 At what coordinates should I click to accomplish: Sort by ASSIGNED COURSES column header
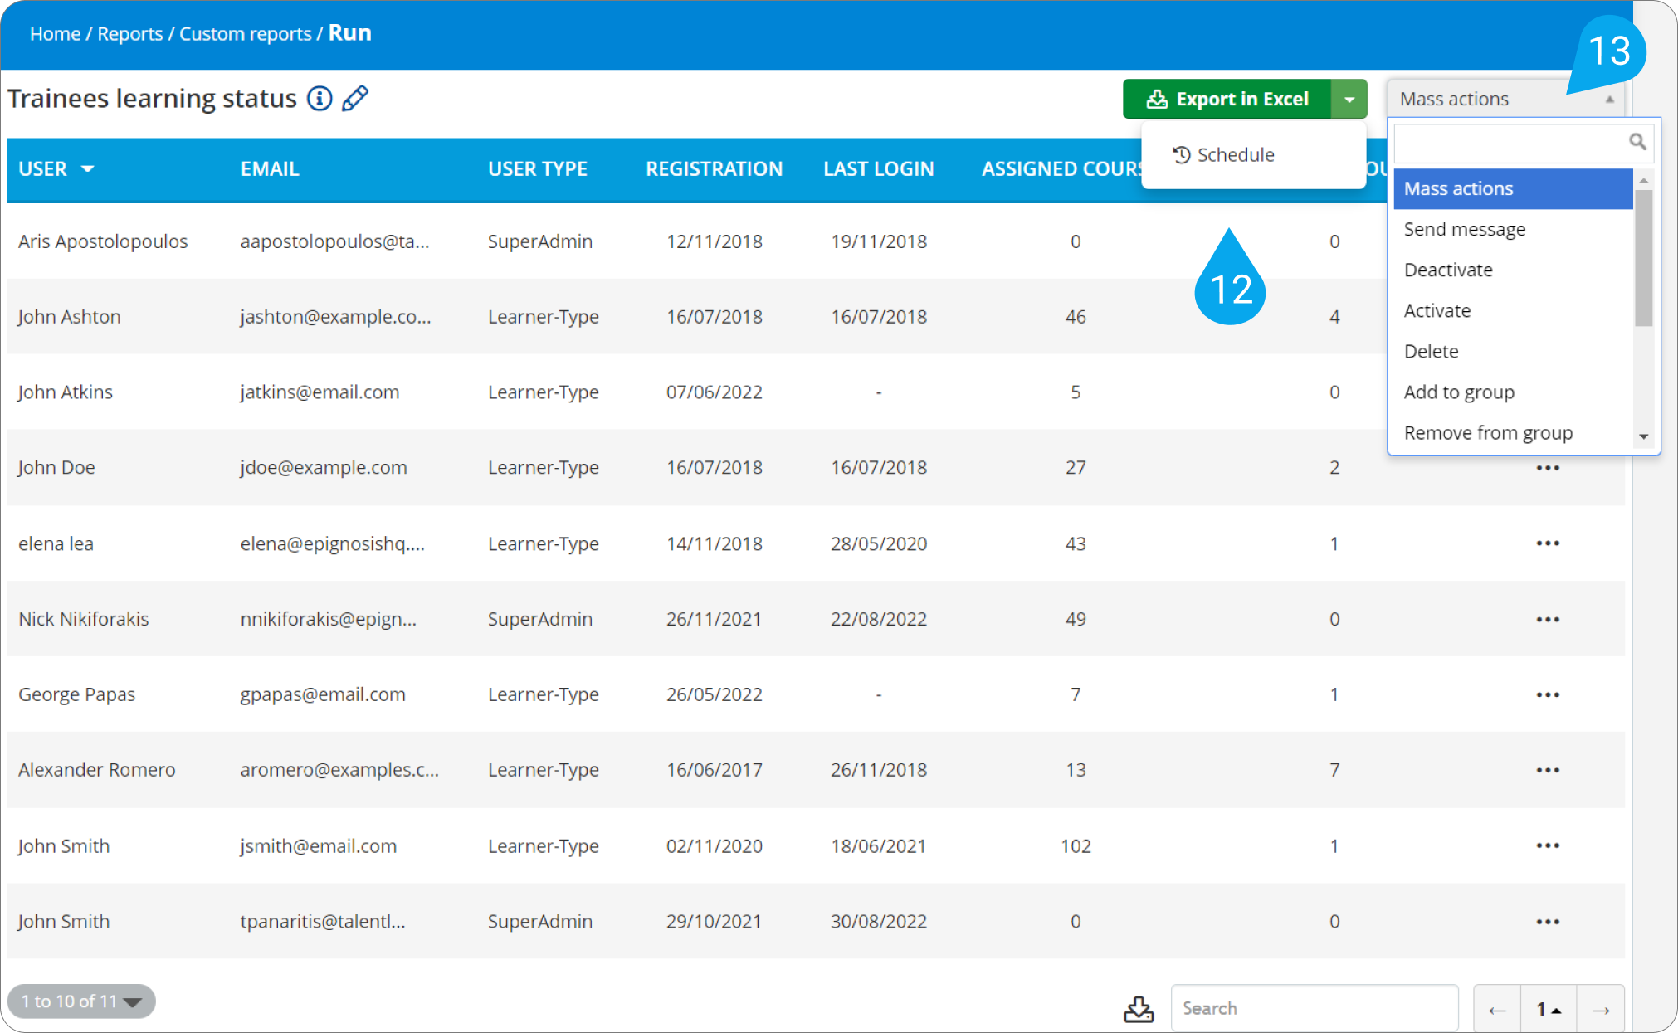[x=1062, y=169]
